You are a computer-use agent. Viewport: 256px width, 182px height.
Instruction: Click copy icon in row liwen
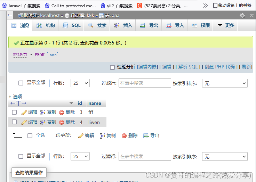pos(43,122)
